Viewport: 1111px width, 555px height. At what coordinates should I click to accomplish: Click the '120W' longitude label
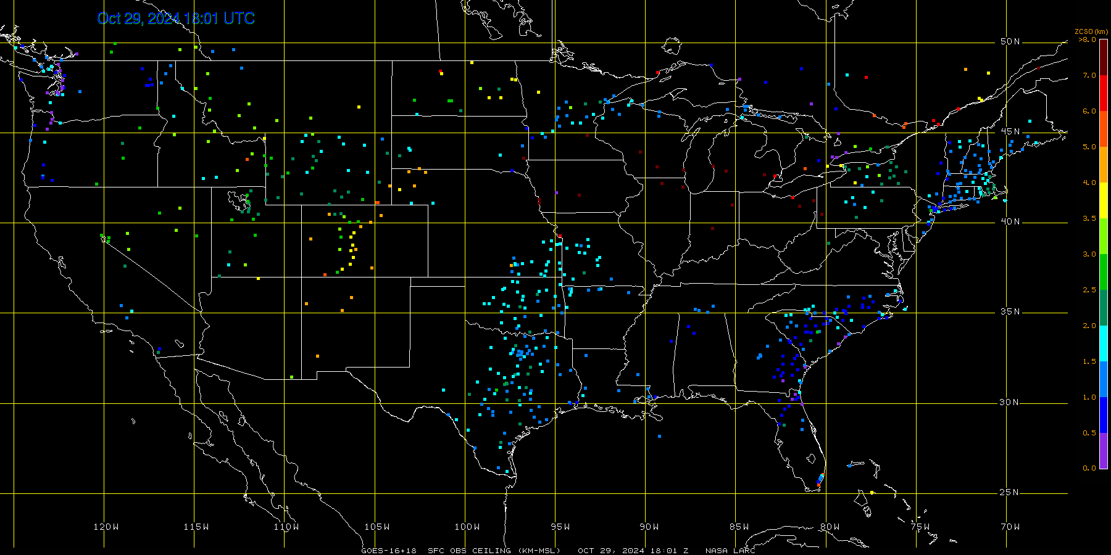point(106,527)
